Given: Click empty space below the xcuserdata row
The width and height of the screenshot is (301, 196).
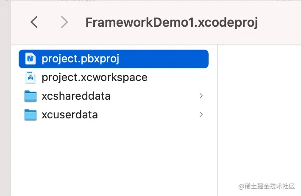Looking at the screenshot, I should point(114,157).
